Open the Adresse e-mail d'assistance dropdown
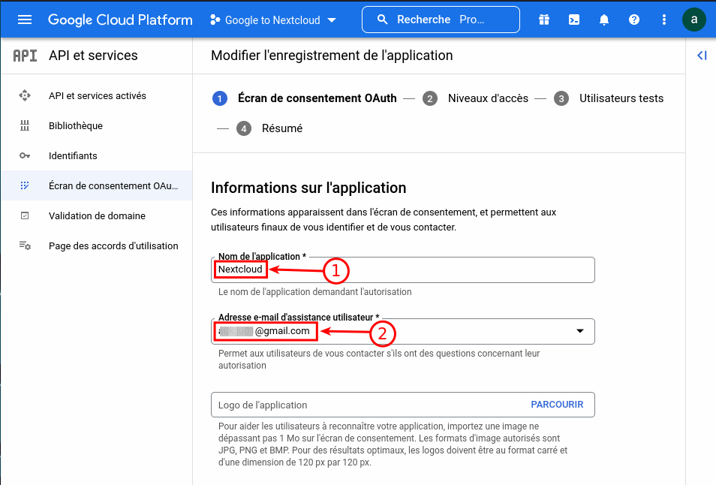 [x=403, y=331]
